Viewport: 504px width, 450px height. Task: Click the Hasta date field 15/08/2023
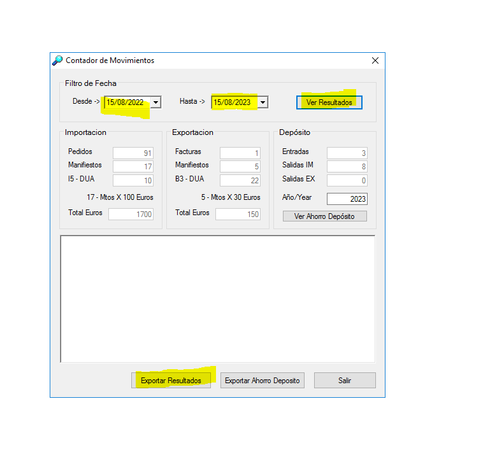tap(234, 102)
